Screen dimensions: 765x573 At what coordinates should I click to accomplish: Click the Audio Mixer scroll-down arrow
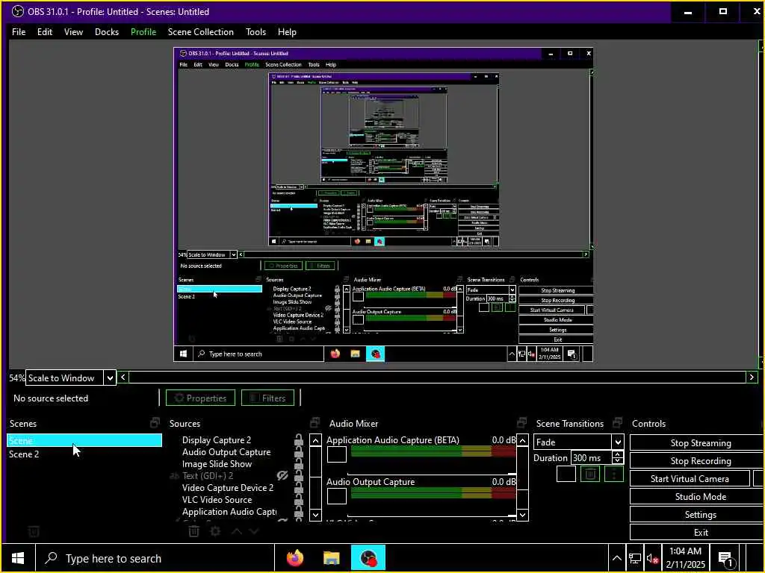522,515
